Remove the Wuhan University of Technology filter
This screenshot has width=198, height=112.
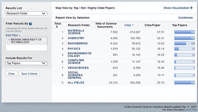coord(9,40)
